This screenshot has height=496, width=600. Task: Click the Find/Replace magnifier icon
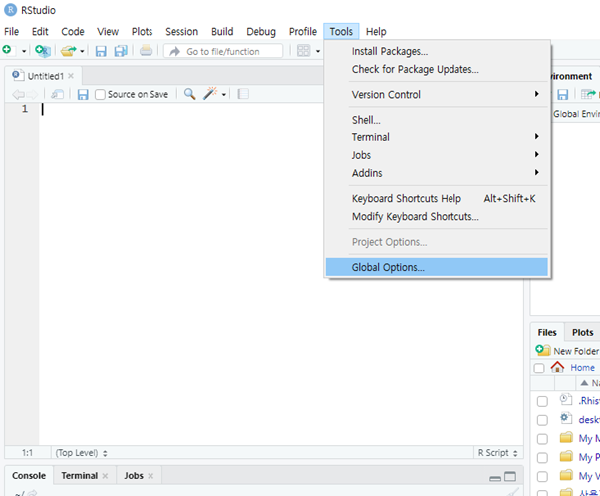coord(189,94)
